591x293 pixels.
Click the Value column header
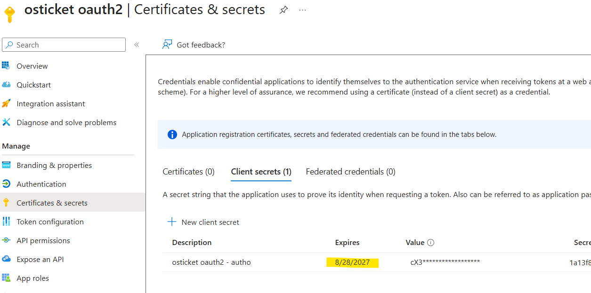coord(415,243)
